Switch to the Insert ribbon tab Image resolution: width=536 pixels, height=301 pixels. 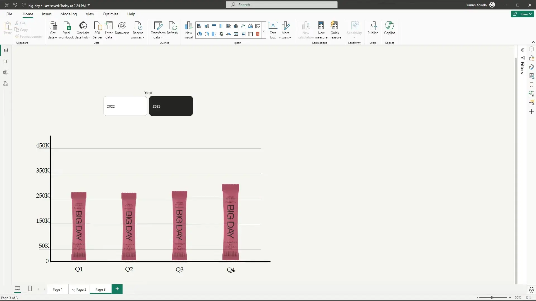[47, 14]
